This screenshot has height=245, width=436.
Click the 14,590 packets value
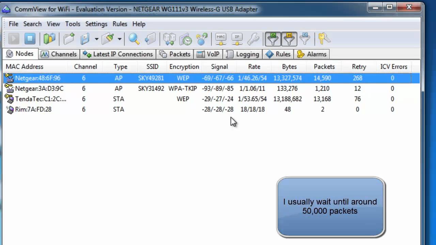pos(322,78)
